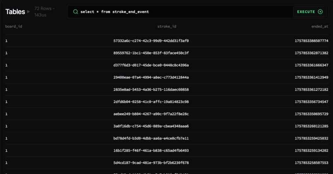Select stroke id starting with d377f6d3
Image resolution: width=333 pixels, height=174 pixels.
[x=151, y=65]
